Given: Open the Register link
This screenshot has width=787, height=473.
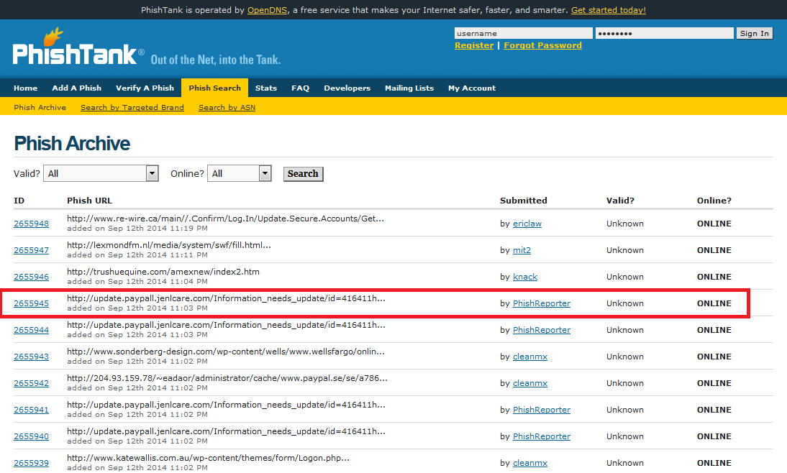Looking at the screenshot, I should click(x=474, y=45).
